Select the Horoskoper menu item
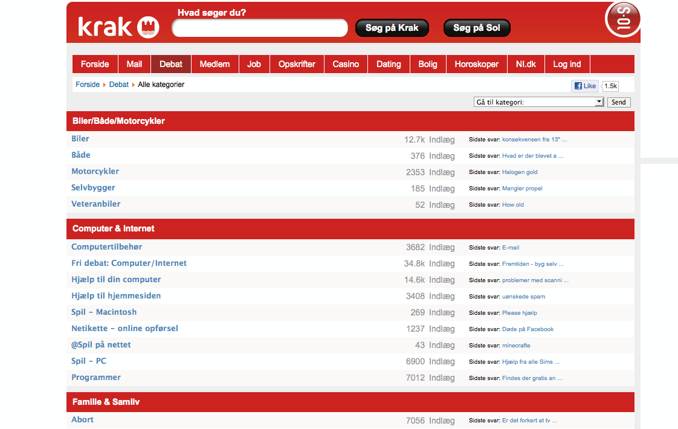The height and width of the screenshot is (429, 678). (x=476, y=64)
